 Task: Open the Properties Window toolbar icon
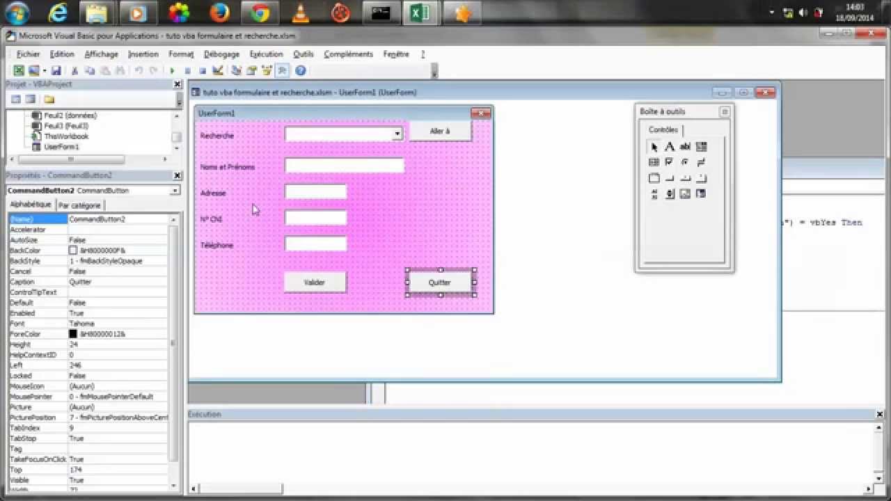click(x=251, y=70)
